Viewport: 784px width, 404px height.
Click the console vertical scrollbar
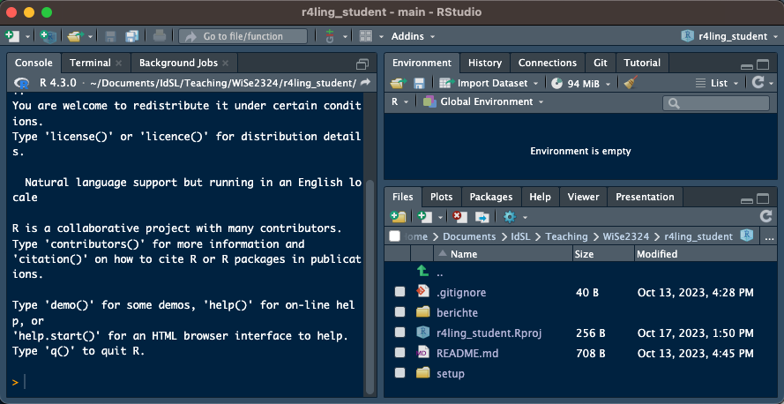(x=370, y=285)
